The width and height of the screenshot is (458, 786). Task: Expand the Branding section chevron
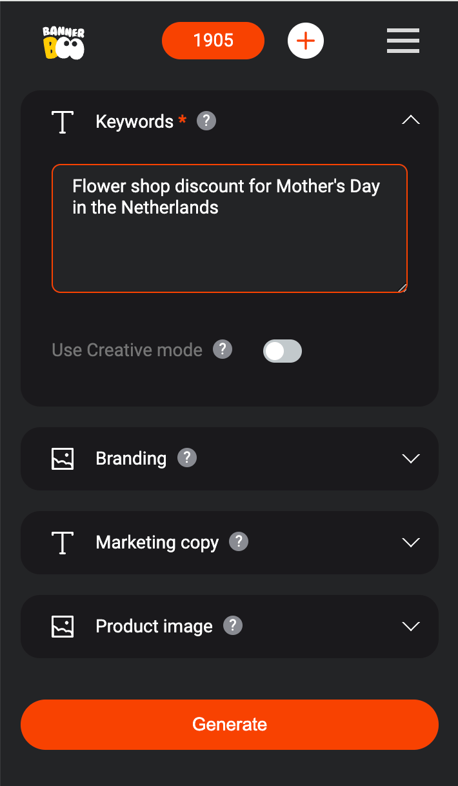(x=410, y=459)
